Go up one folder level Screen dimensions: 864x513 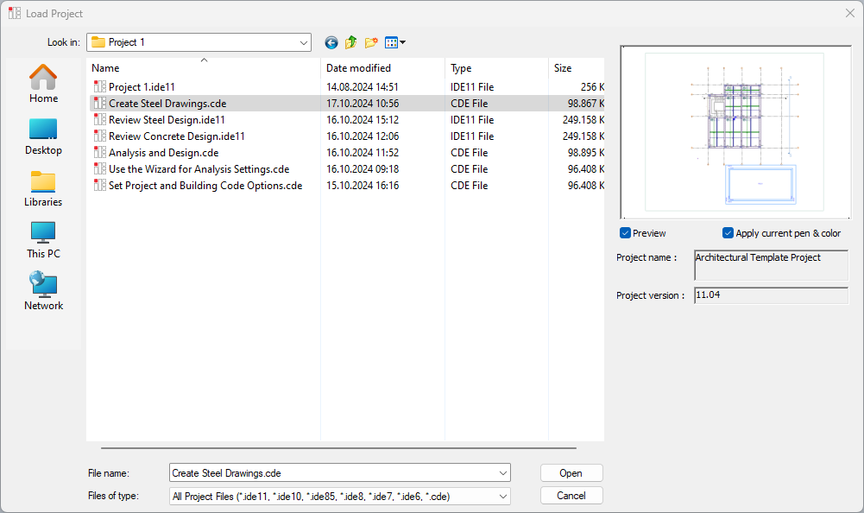351,42
